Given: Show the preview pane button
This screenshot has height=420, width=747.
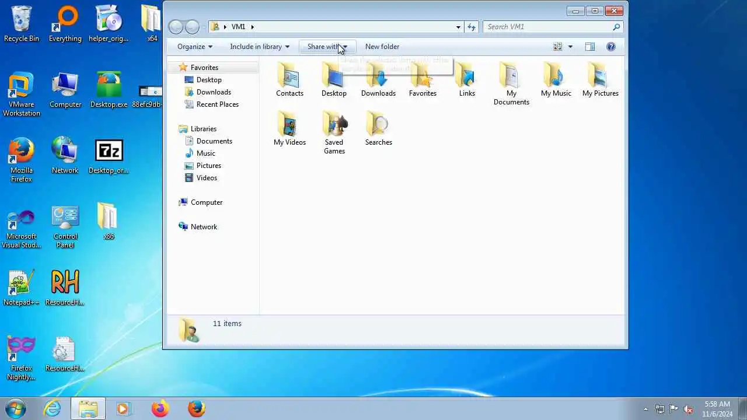Looking at the screenshot, I should (589, 47).
